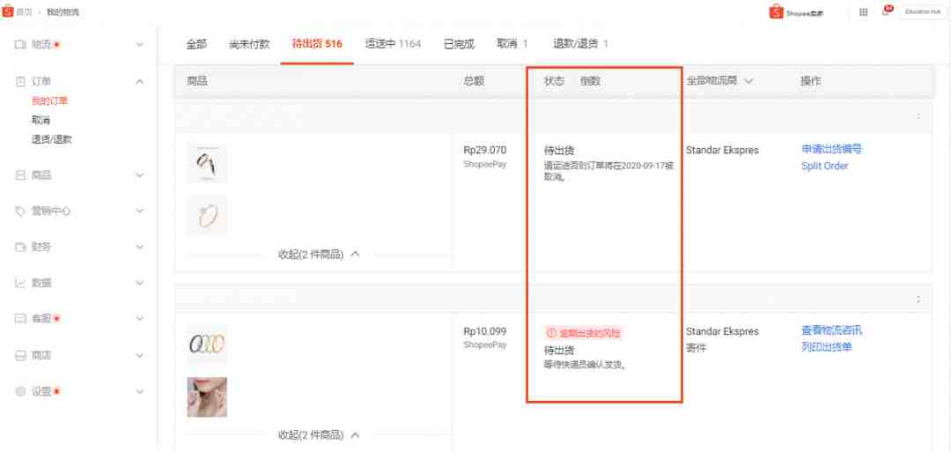Click the 订单 clipboard icon in sidebar
Viewport: 951px width, 452px height.
[20, 81]
